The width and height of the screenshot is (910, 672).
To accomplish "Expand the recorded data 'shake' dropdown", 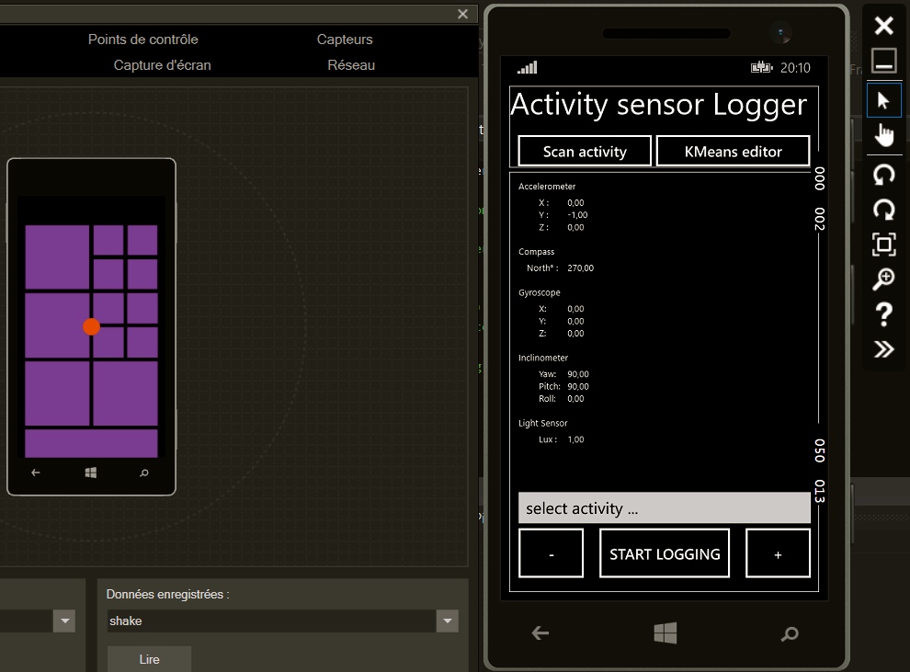I will (x=447, y=621).
